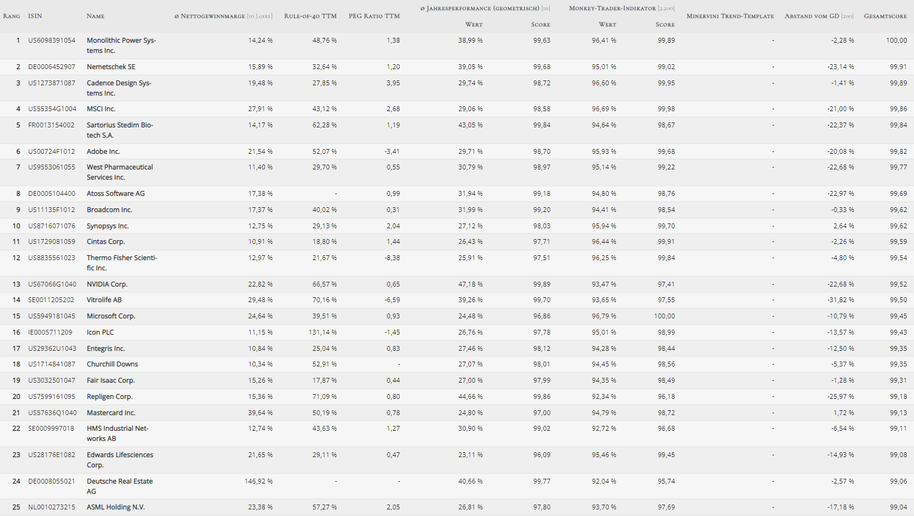Click Abstand vom GD value 2,64 %
This screenshot has width=914, height=516.
[844, 226]
